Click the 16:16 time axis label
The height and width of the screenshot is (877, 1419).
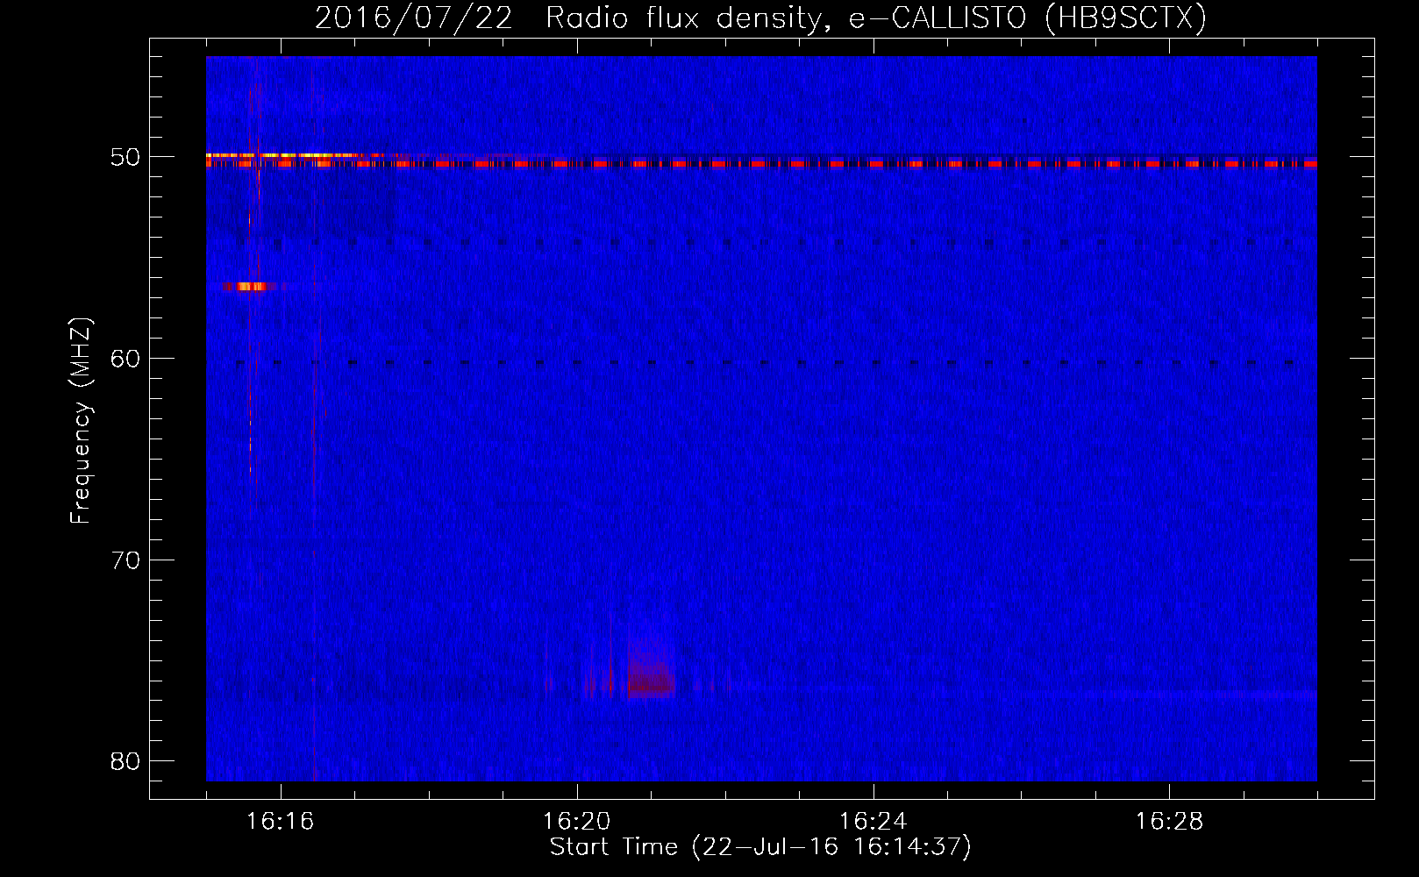click(280, 821)
